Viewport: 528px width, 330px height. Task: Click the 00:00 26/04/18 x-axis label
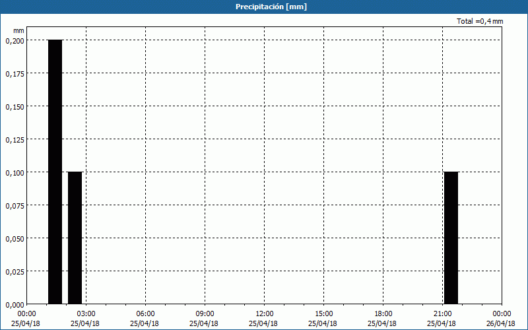click(x=502, y=319)
